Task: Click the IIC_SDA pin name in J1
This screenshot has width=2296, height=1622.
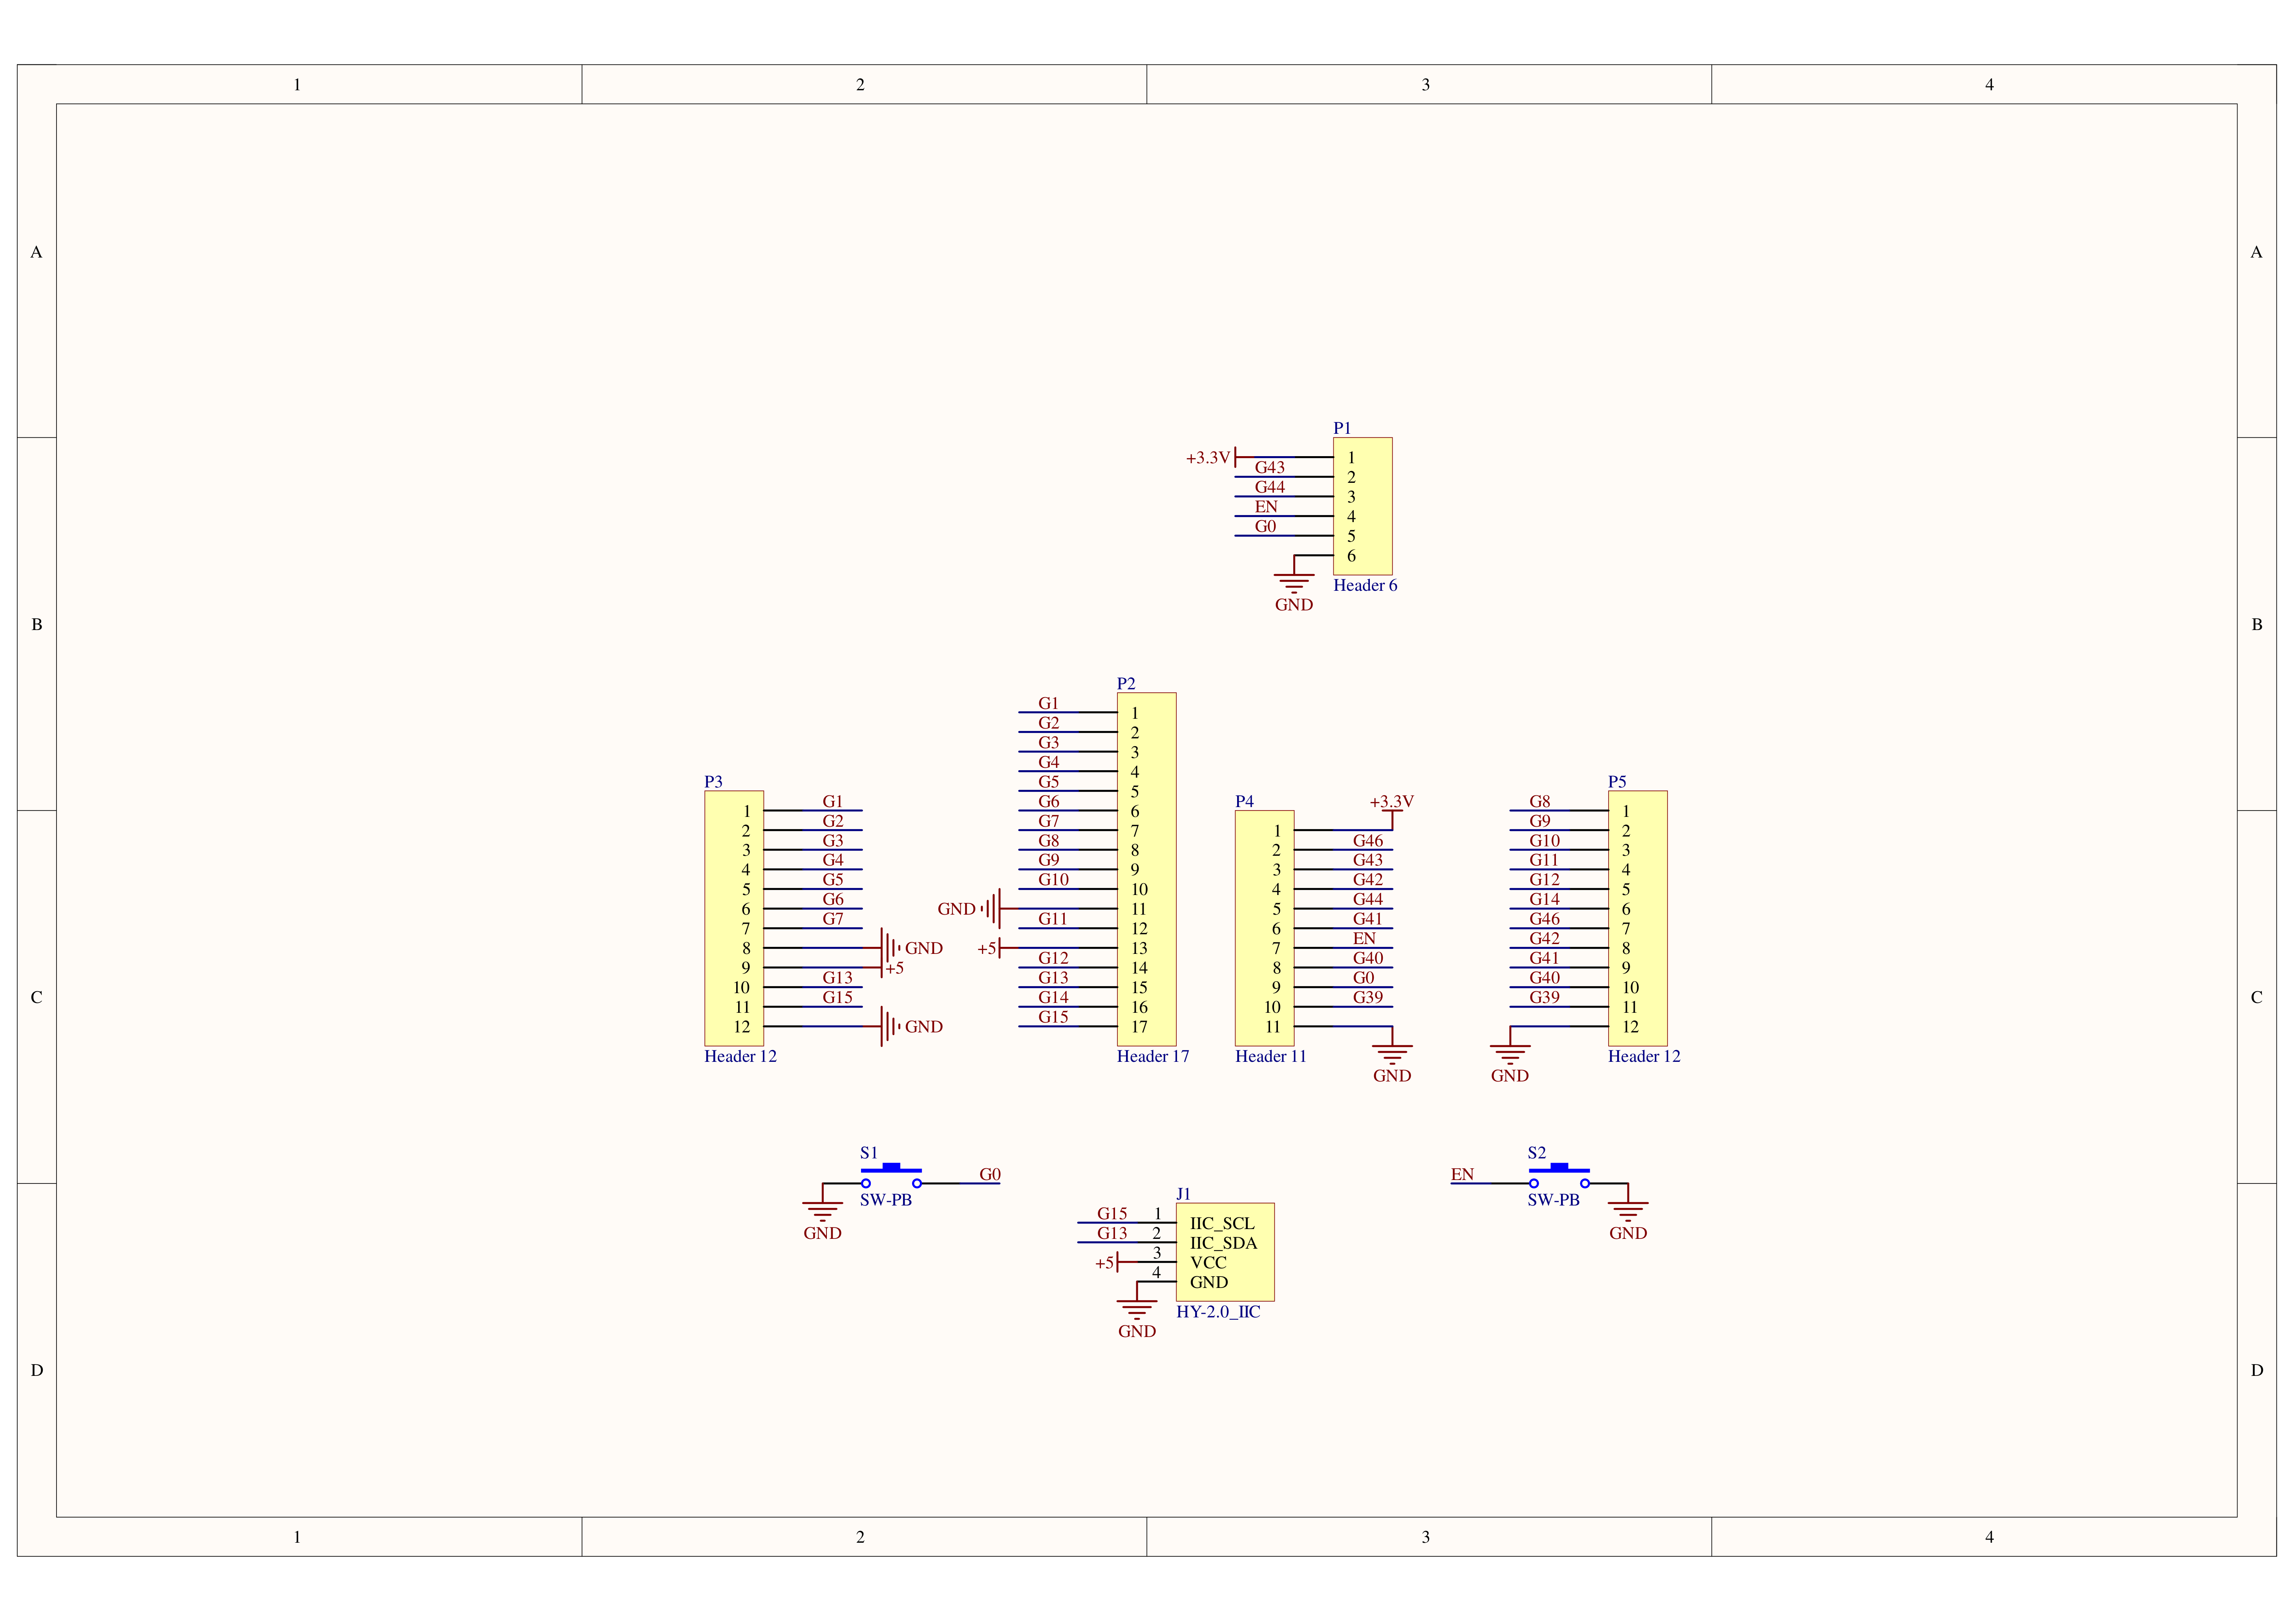Action: tap(1224, 1243)
